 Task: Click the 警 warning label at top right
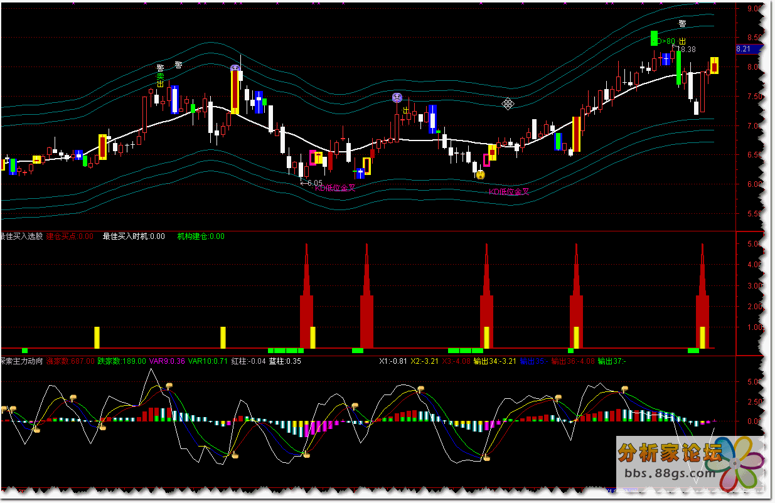tap(682, 24)
